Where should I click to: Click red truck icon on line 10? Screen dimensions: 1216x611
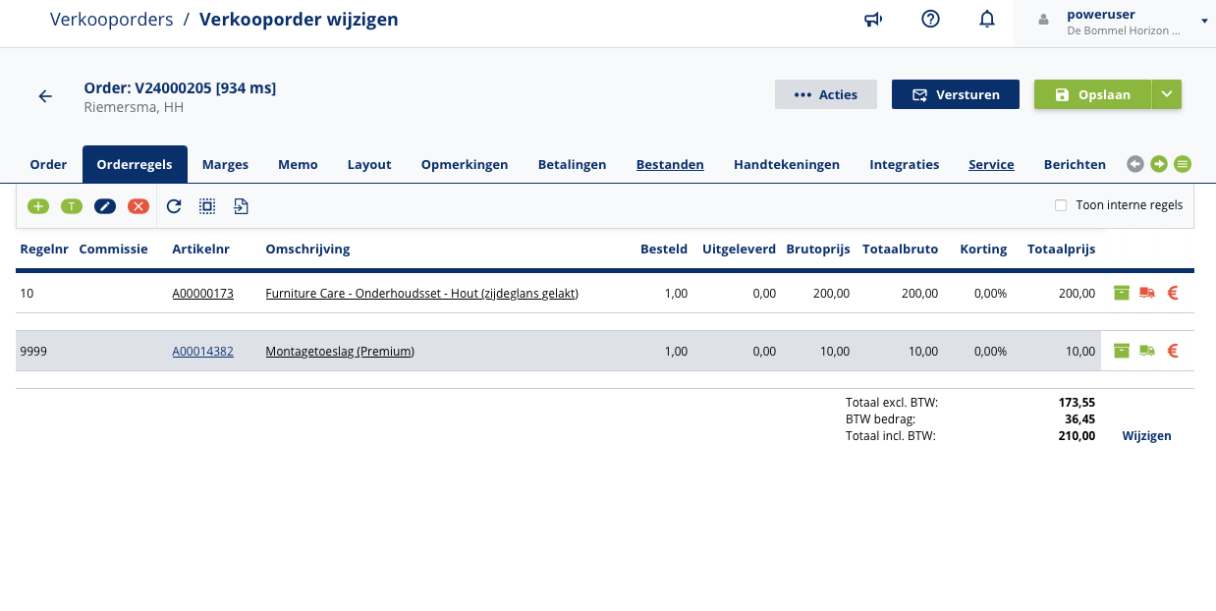point(1146,293)
